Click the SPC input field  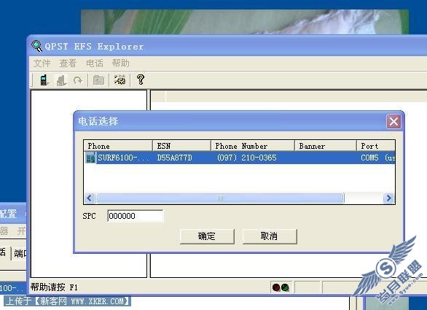click(x=136, y=216)
